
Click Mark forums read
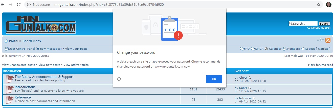pos(320,65)
